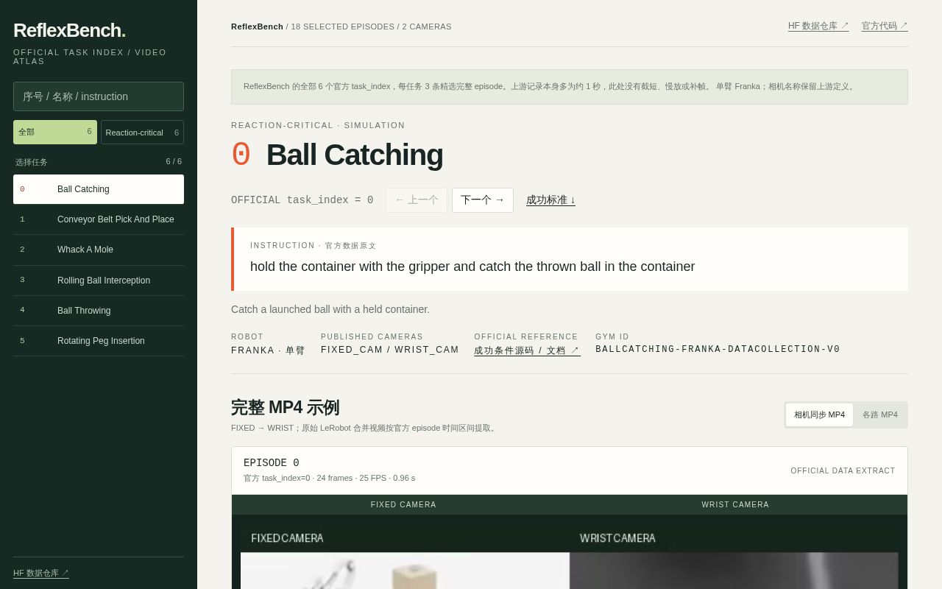This screenshot has height=589, width=942.
Task: Open the Whack A Mole task
Action: click(99, 250)
